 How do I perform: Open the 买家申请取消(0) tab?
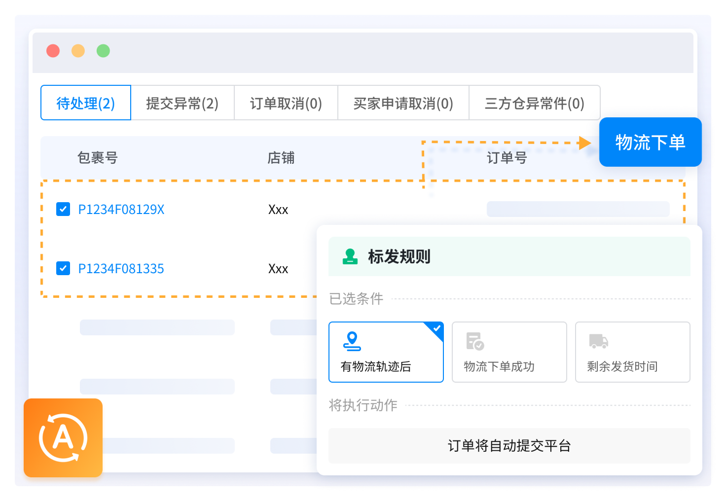click(x=403, y=103)
